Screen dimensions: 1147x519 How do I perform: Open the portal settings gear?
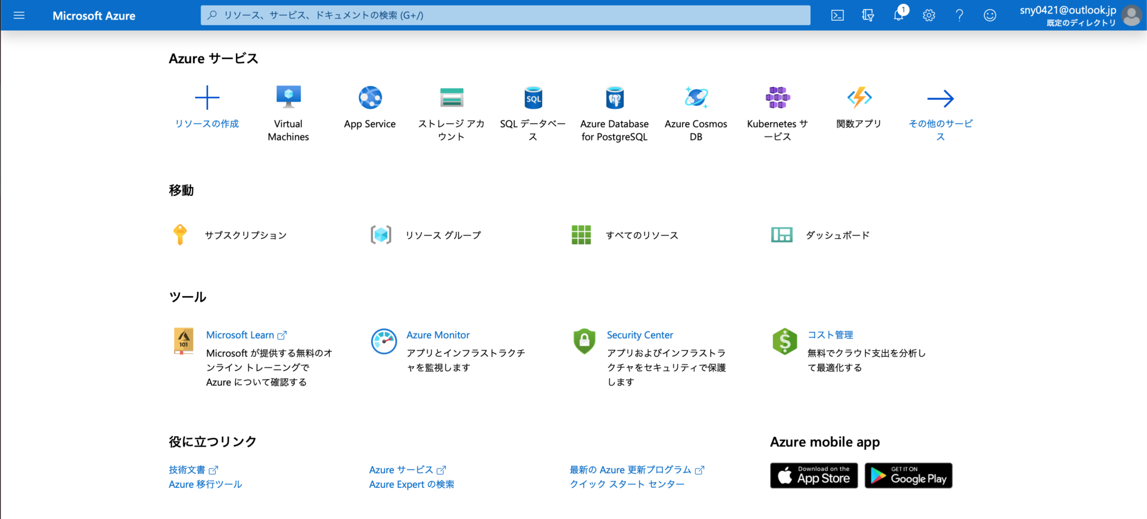pyautogui.click(x=929, y=15)
